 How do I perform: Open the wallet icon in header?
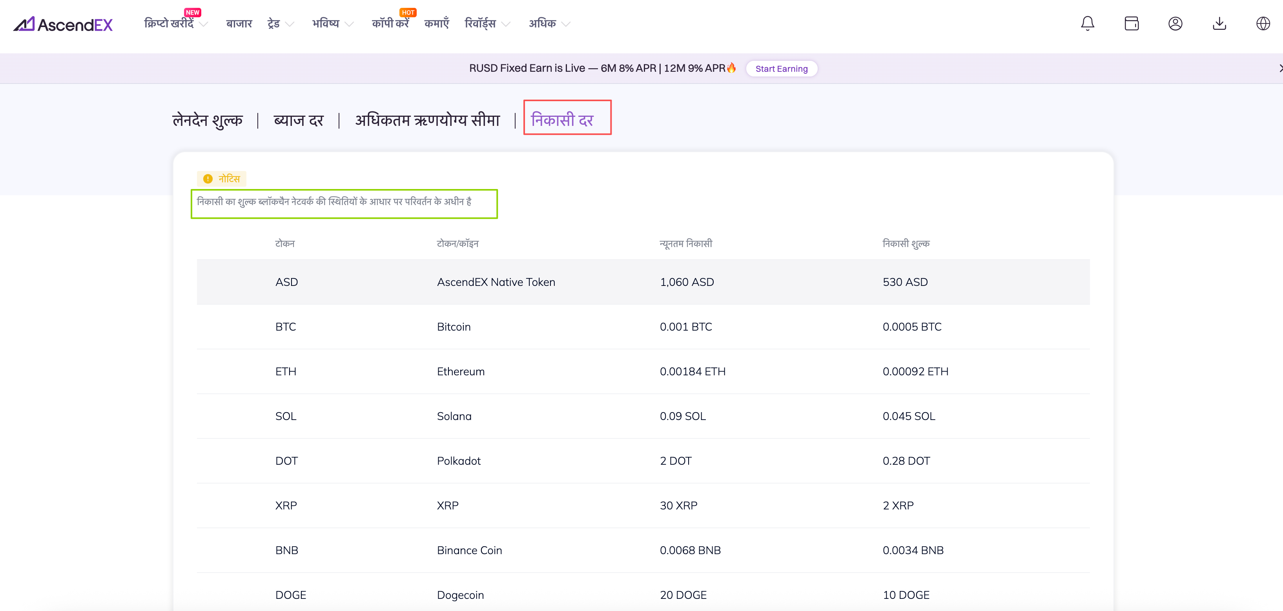coord(1131,24)
